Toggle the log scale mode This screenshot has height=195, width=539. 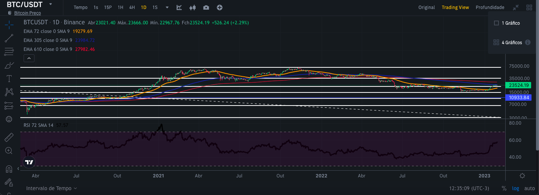click(x=516, y=188)
